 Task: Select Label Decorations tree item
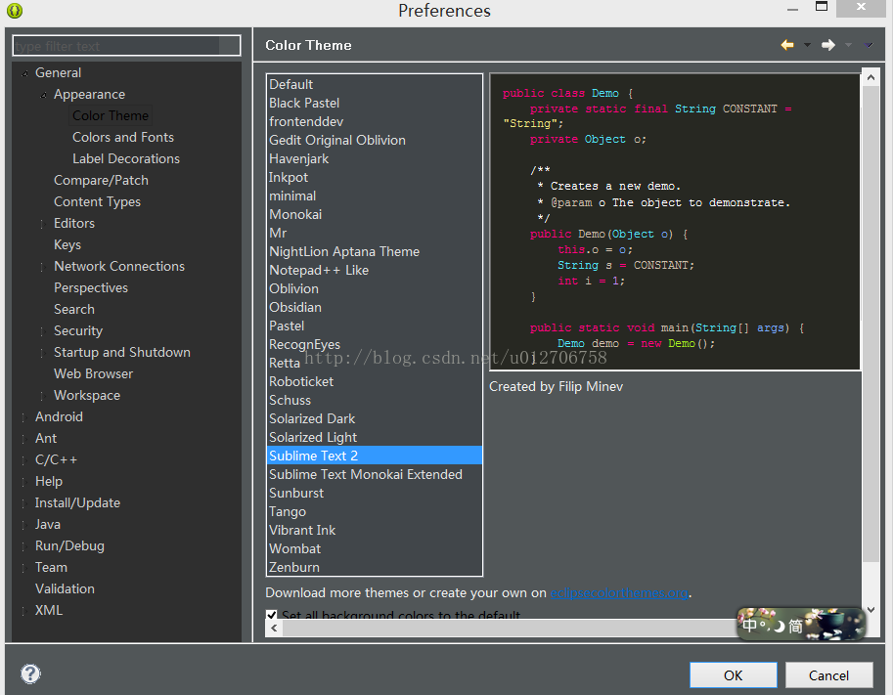click(126, 158)
